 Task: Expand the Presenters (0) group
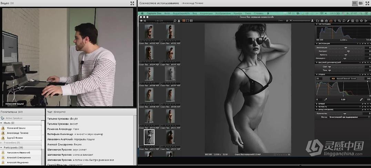coord(1,143)
